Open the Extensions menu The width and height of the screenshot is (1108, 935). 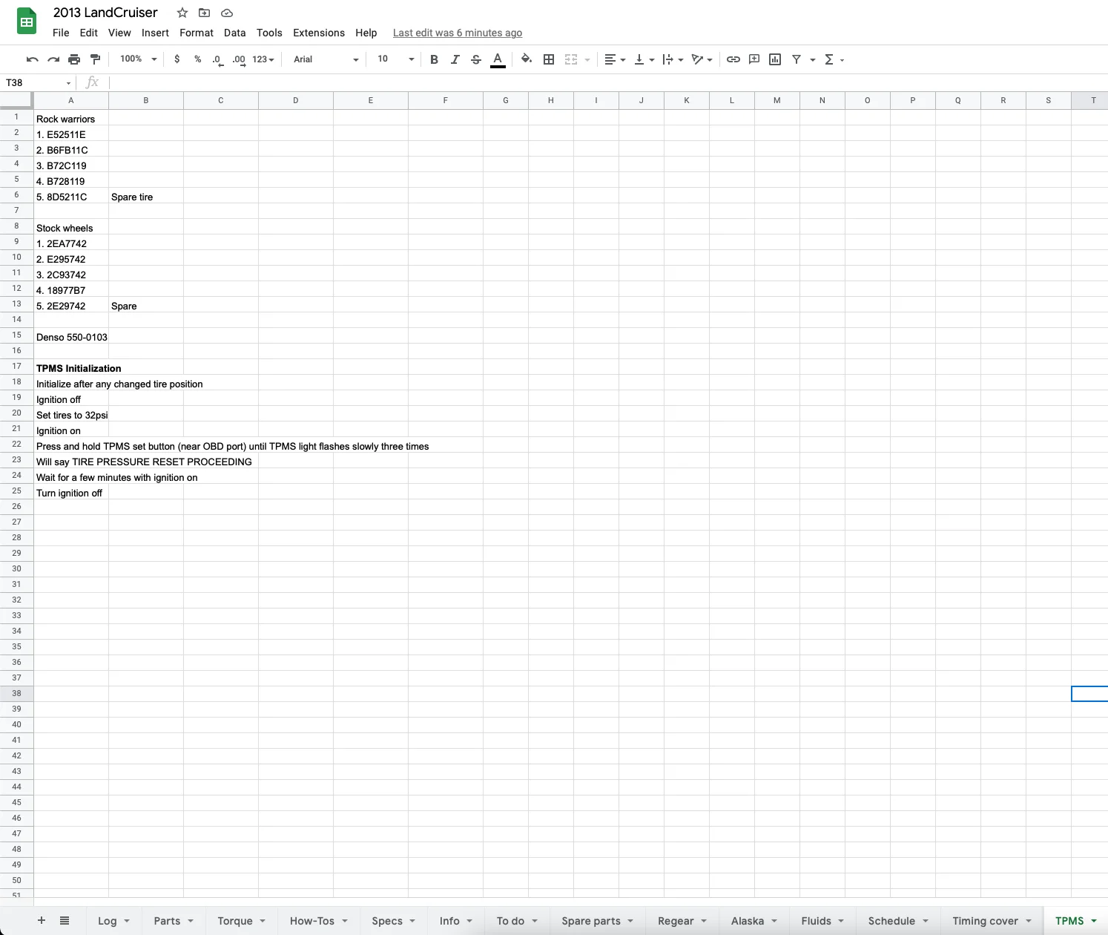[319, 33]
